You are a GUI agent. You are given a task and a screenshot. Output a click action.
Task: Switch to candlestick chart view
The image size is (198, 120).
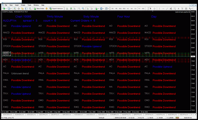pyautogui.click(x=71, y=9)
